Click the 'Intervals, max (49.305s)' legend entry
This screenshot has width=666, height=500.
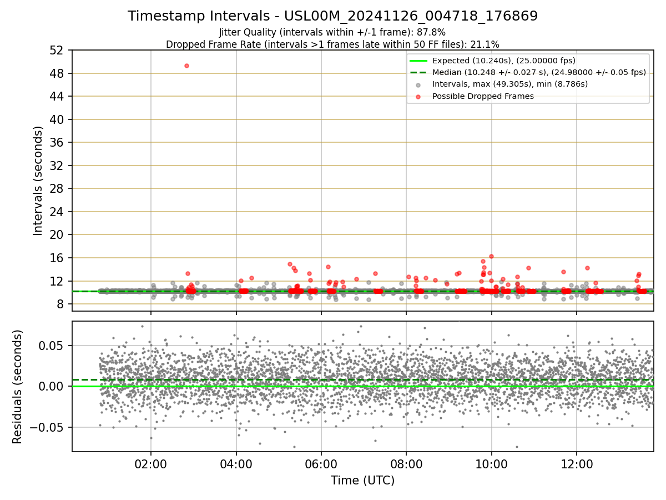510,84
